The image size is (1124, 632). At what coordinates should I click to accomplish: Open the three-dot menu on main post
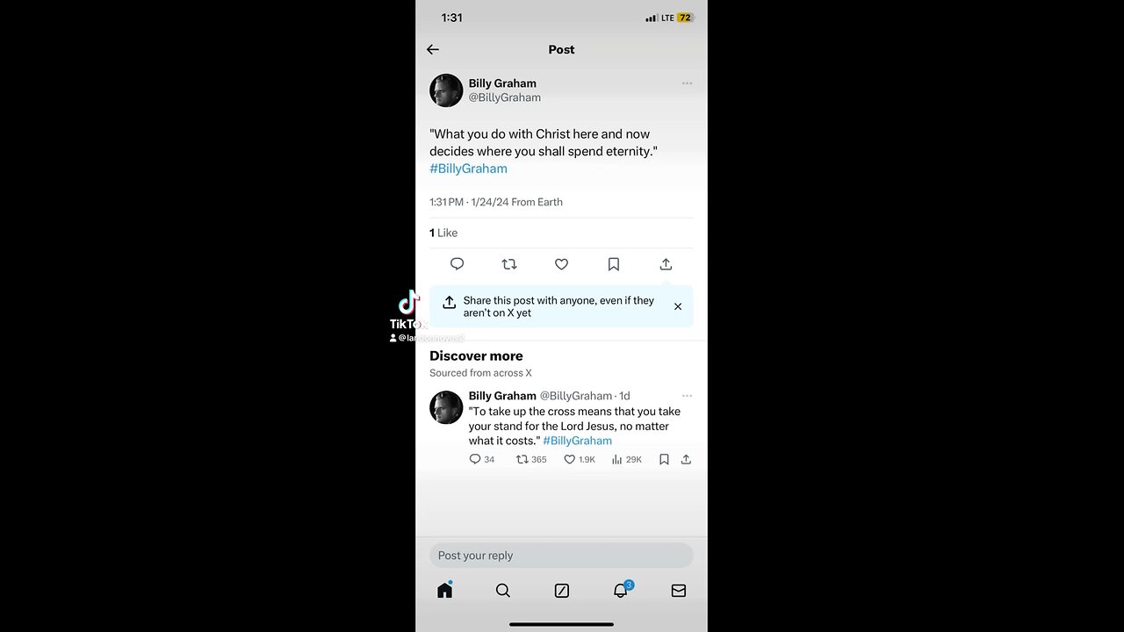coord(687,83)
